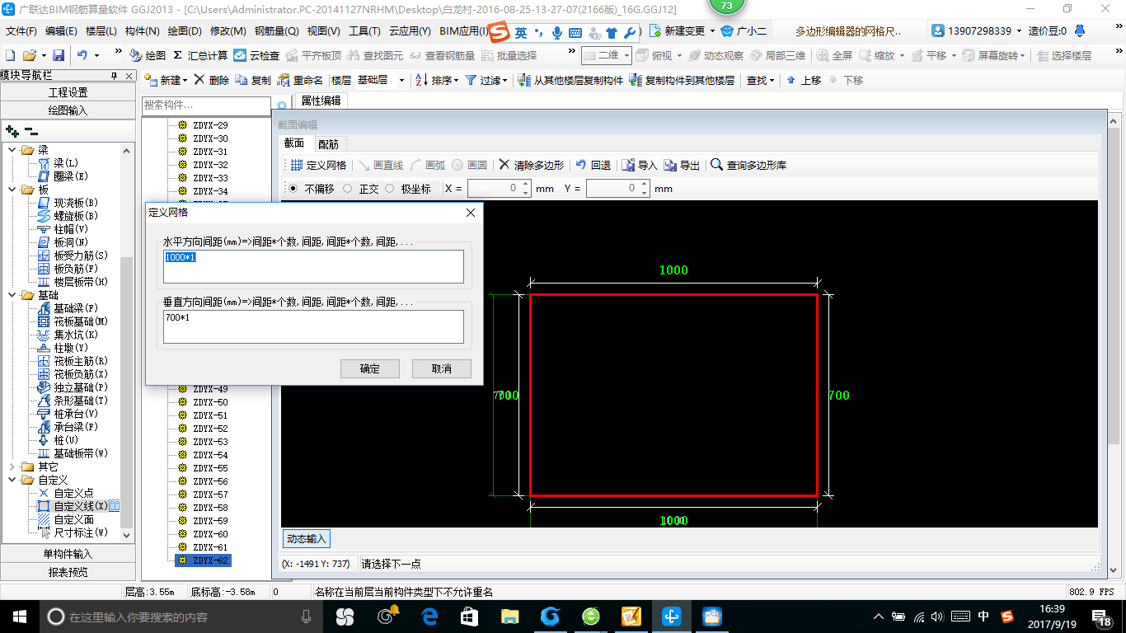The height and width of the screenshot is (633, 1126).
Task: Open the 钢筋量(Q) menu
Action: coord(276,31)
